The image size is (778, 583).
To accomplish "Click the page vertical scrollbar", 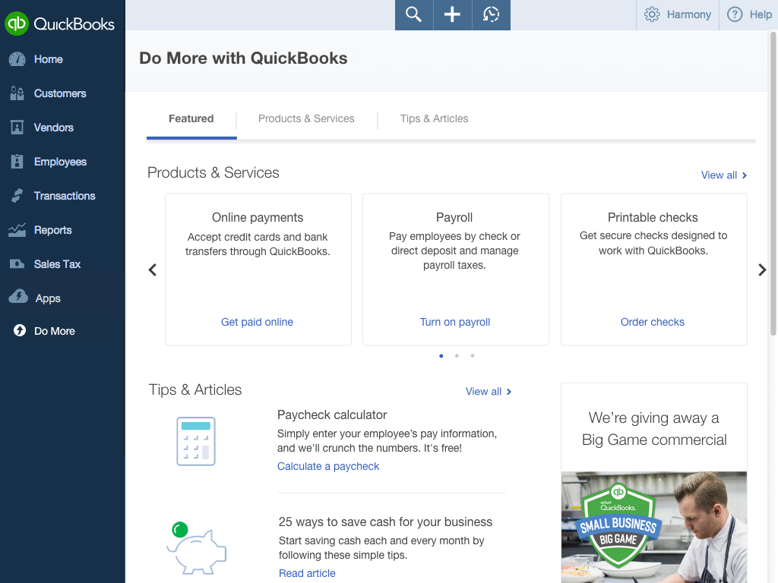I will pyautogui.click(x=773, y=182).
